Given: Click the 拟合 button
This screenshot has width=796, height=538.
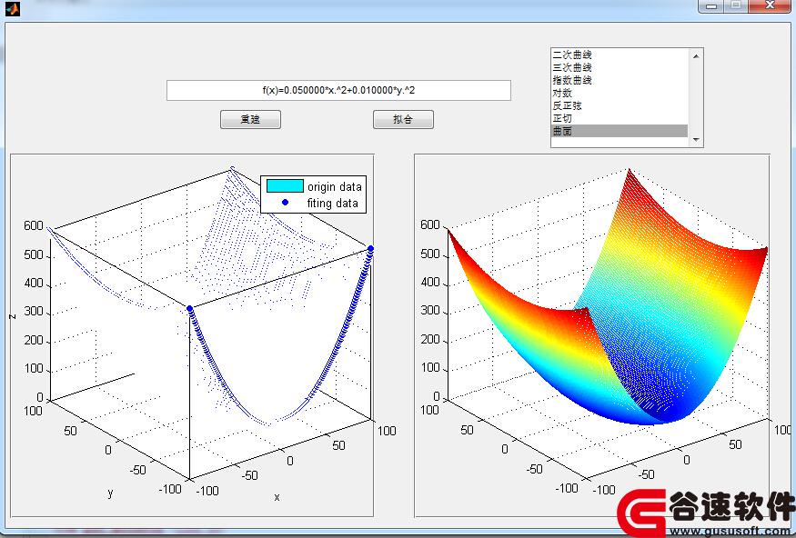Looking at the screenshot, I should 403,120.
